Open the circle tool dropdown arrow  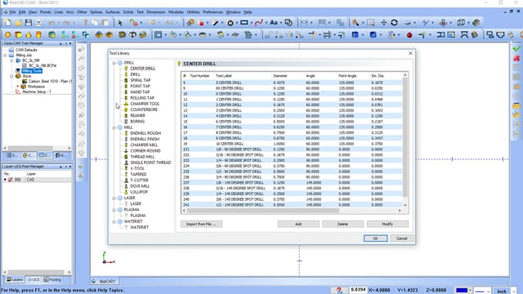236,23
